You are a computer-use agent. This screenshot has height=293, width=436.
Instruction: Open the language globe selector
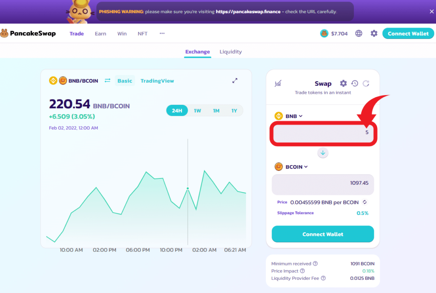pos(359,34)
